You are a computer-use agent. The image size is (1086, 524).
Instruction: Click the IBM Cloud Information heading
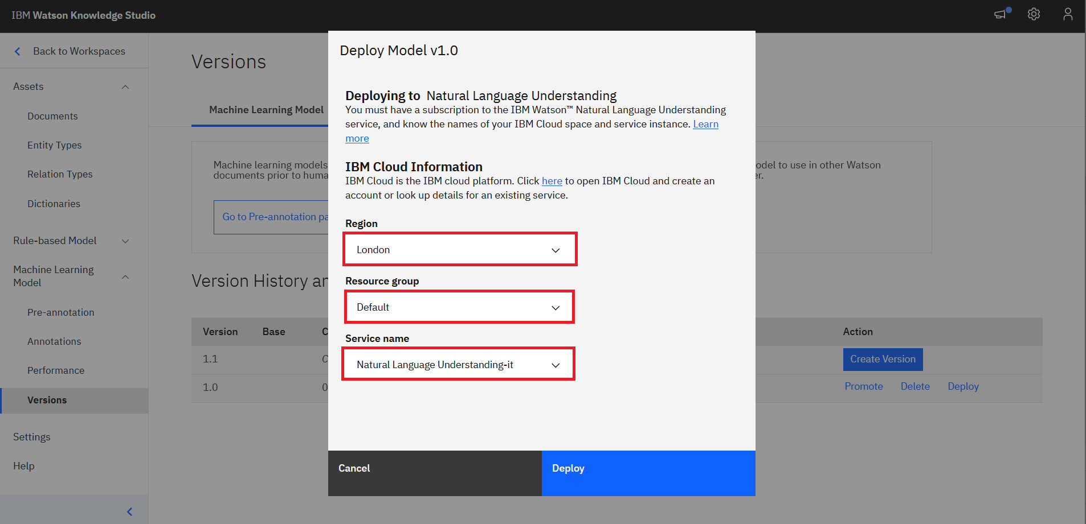(414, 167)
